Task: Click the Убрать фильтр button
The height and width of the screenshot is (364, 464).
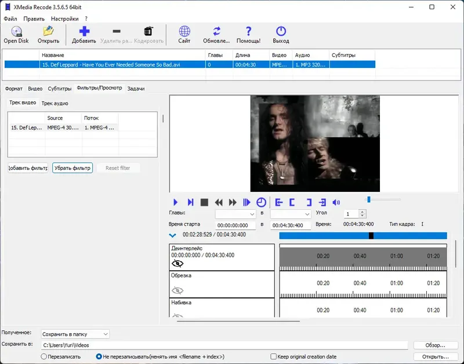Action: [72, 168]
